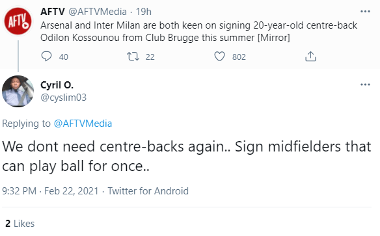The height and width of the screenshot is (236, 380).
Task: Open Cyril O.'s profile avatar
Action: pos(18,91)
